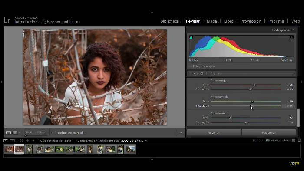The width and height of the screenshot is (304, 171).
Task: Click the right panel vertical scrollbar
Action: tap(299, 117)
